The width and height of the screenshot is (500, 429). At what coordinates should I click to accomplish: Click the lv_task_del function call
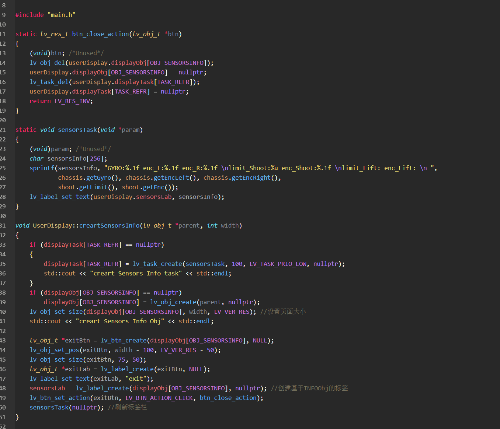pyautogui.click(x=49, y=82)
